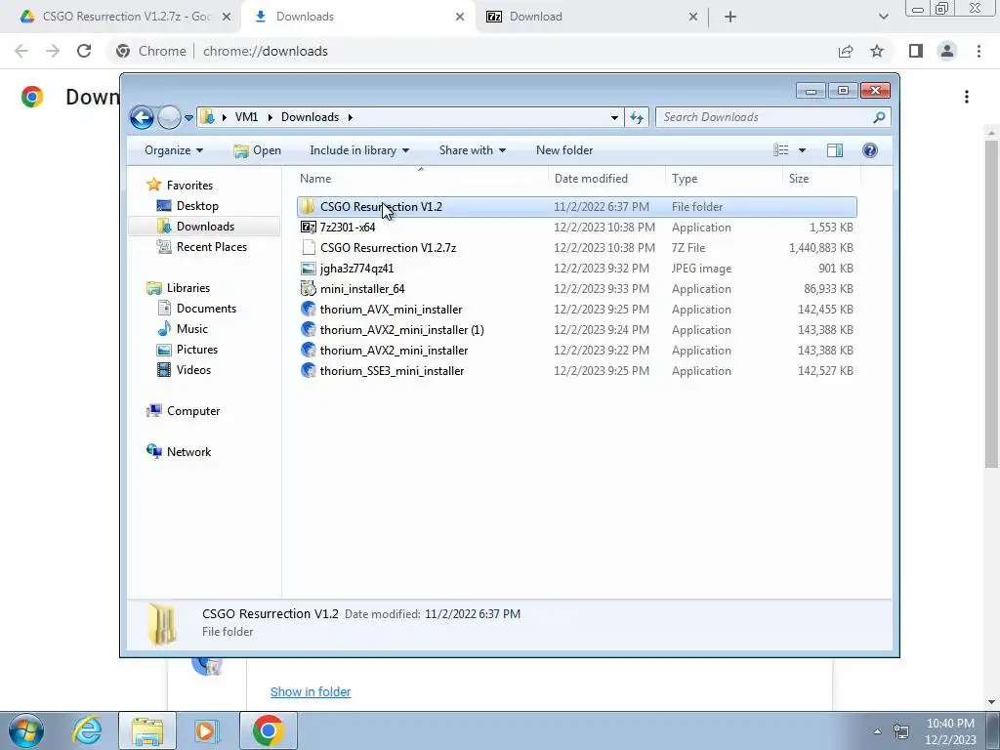
Task: Toggle the preview pane button
Action: [835, 150]
